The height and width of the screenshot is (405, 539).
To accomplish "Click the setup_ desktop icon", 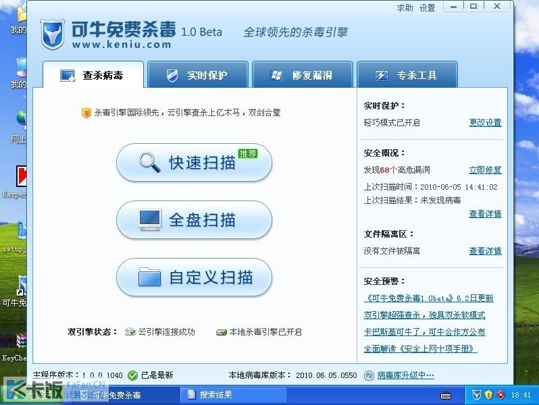I will [22, 231].
